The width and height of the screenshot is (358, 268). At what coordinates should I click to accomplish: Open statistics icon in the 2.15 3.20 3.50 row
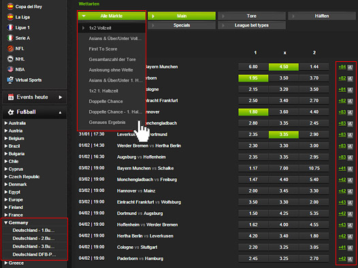click(350, 90)
